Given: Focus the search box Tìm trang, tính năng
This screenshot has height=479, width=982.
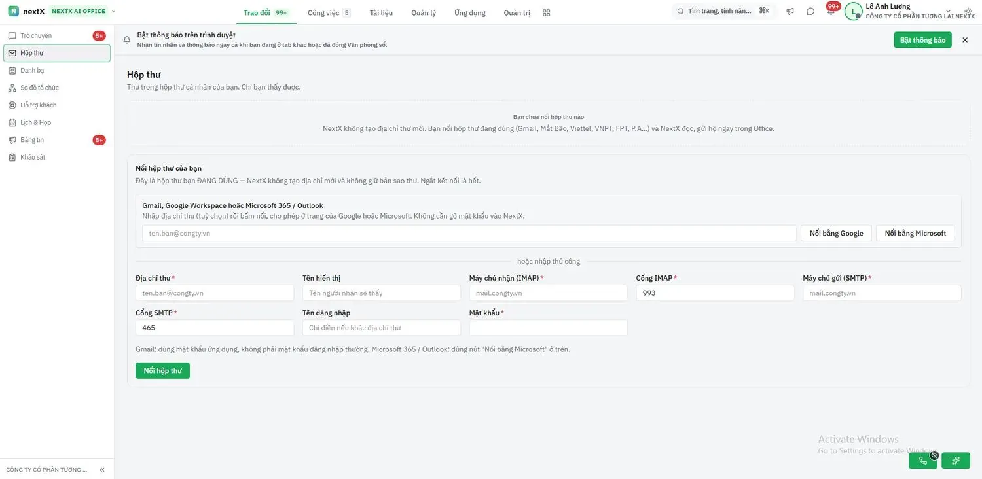Looking at the screenshot, I should 723,11.
